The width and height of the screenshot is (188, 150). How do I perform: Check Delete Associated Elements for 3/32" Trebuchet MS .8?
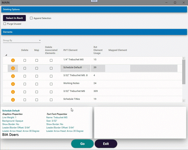click(x=51, y=76)
